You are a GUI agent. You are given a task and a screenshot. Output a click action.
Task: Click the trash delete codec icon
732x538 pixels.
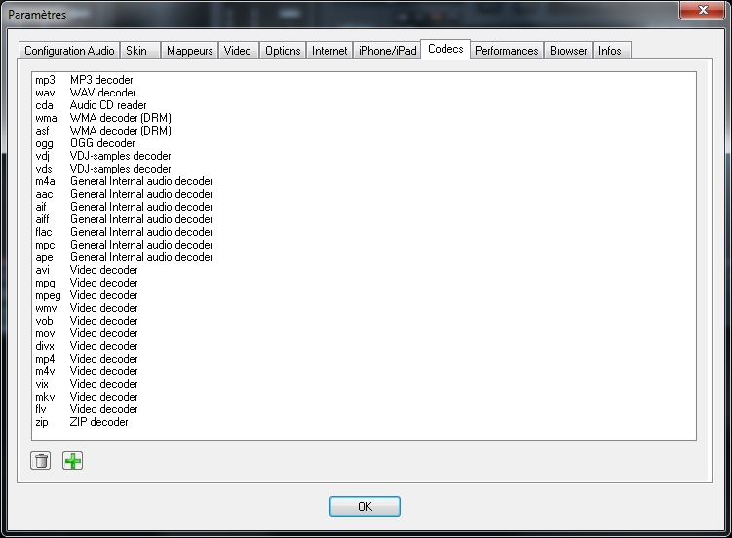click(x=41, y=461)
